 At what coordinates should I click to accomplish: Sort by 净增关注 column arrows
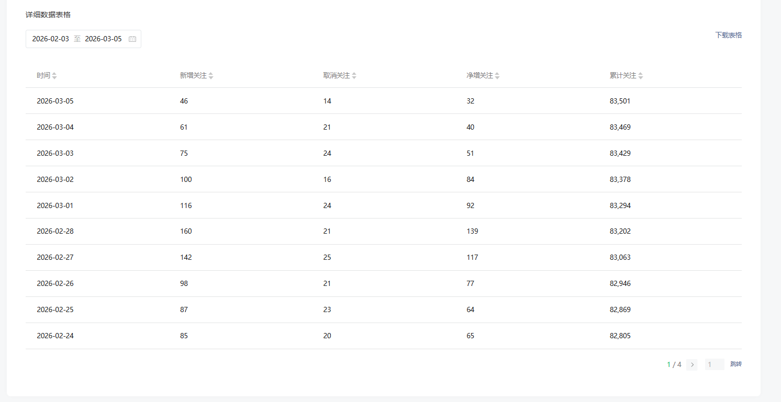pyautogui.click(x=497, y=76)
